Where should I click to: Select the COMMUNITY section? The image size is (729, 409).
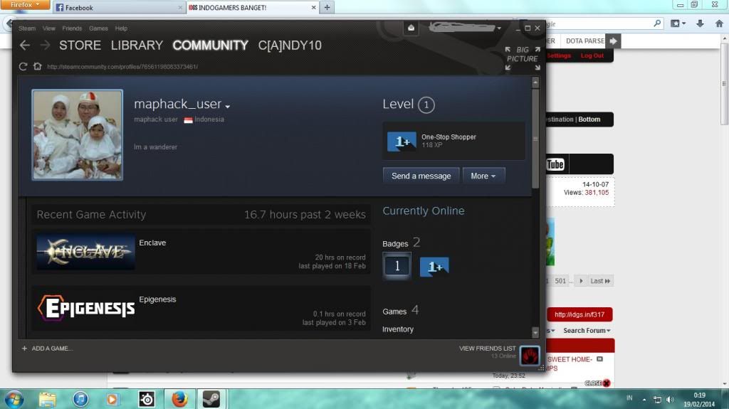tap(210, 45)
